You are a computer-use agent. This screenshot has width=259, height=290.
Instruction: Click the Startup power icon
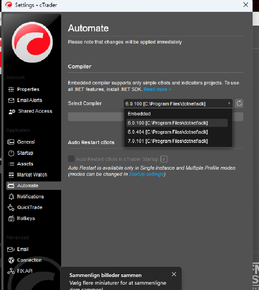11,153
